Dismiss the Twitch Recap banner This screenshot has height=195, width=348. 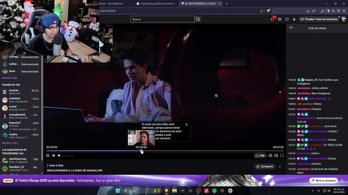pos(342,181)
